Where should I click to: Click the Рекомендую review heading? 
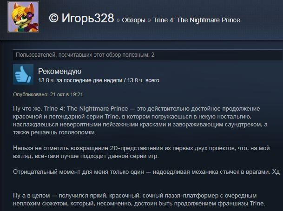click(60, 71)
